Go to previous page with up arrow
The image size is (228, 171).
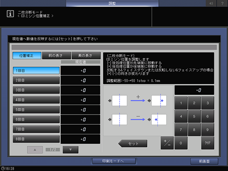click(x=35, y=149)
